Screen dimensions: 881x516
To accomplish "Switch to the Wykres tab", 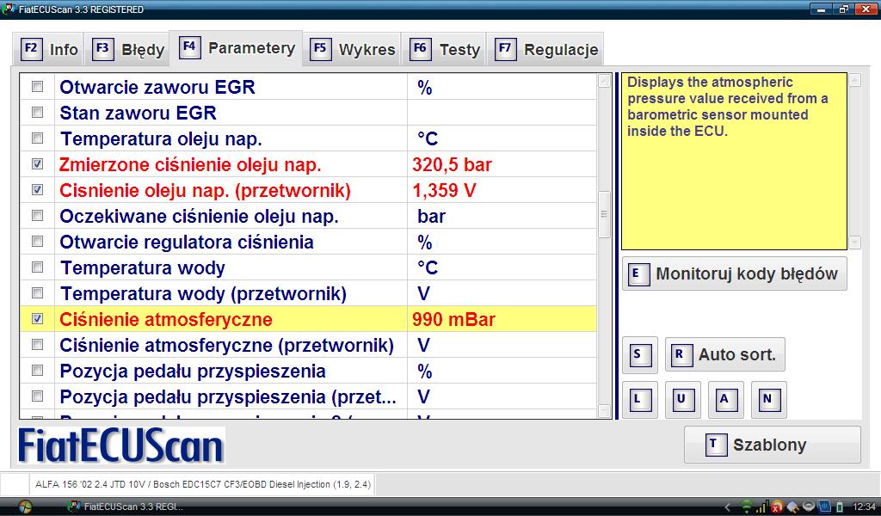I will (354, 49).
